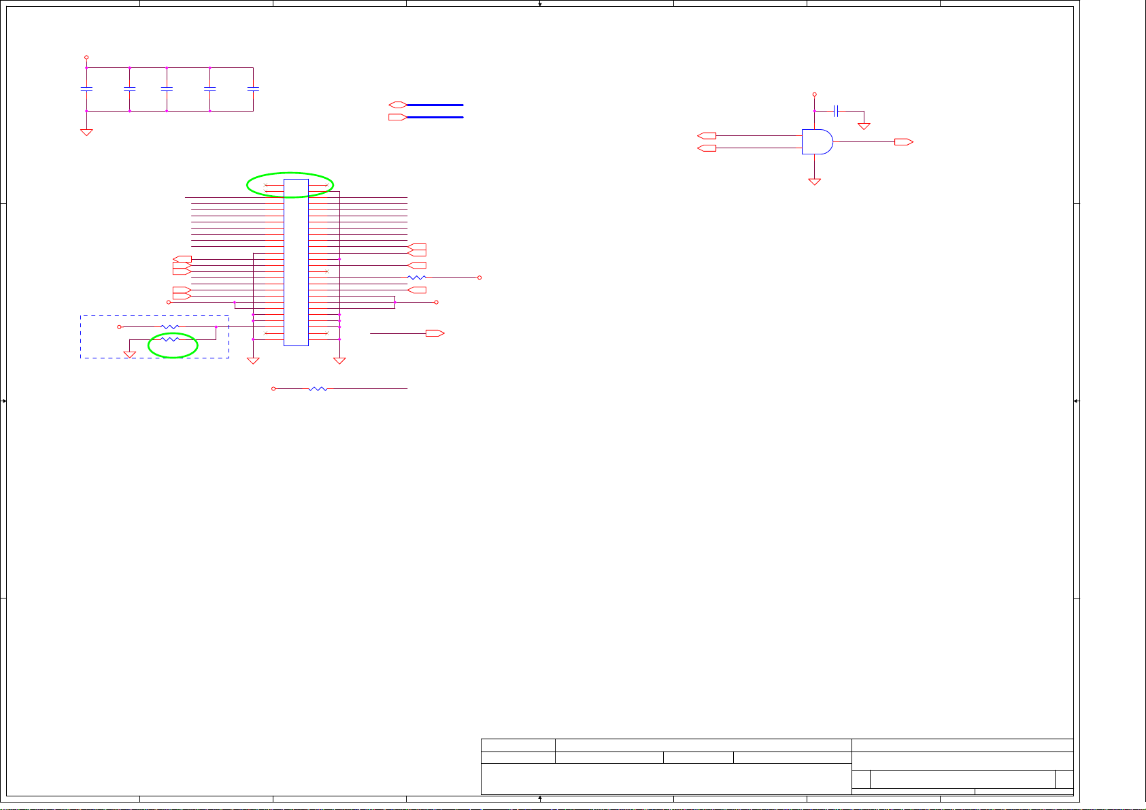Viewport: 1146px width, 810px height.
Task: Select the fourth capacitor in the capacitor bank
Action: click(210, 89)
